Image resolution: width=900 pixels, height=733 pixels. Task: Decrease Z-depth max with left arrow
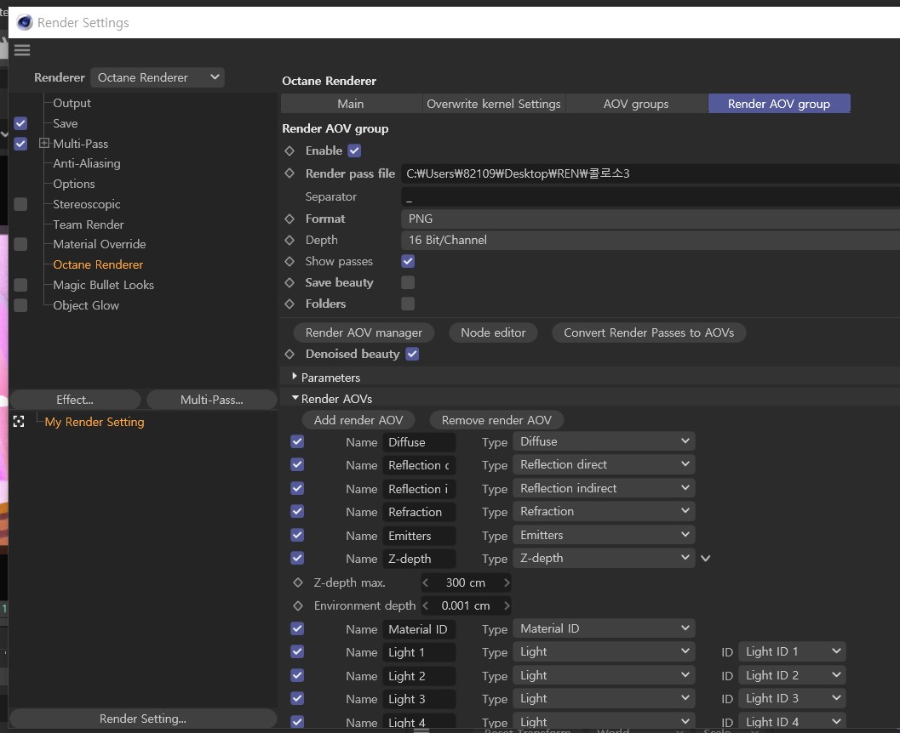pyautogui.click(x=426, y=582)
